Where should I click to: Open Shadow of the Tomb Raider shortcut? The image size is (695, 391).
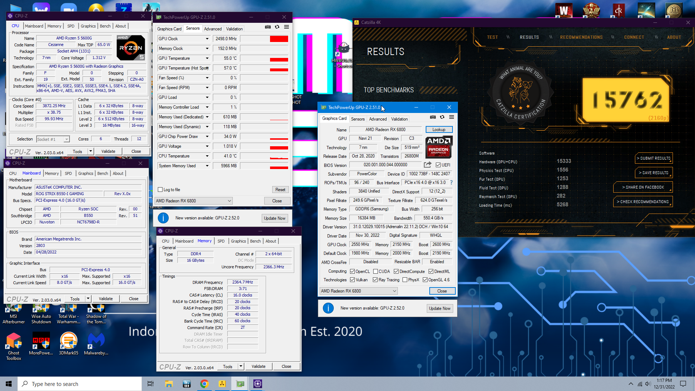pyautogui.click(x=96, y=314)
